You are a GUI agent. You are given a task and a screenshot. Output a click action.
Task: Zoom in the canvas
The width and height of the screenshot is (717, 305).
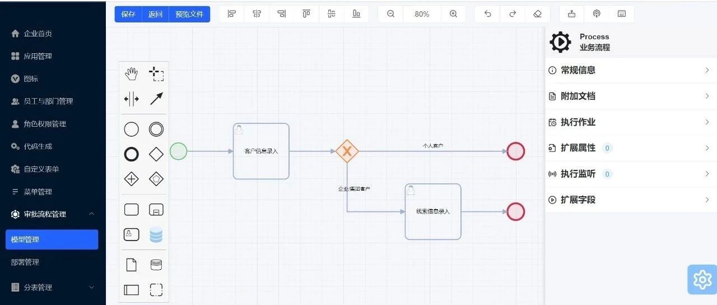coord(453,14)
